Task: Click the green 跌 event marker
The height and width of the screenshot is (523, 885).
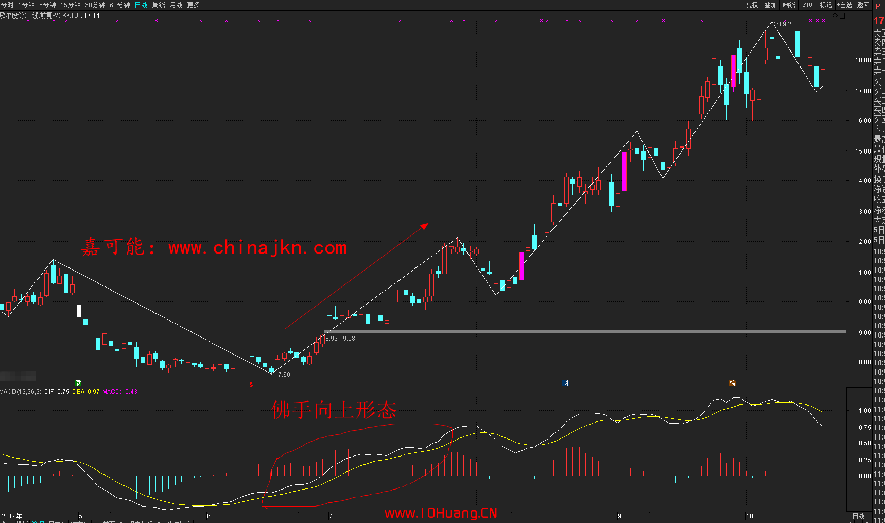Action: tap(78, 383)
